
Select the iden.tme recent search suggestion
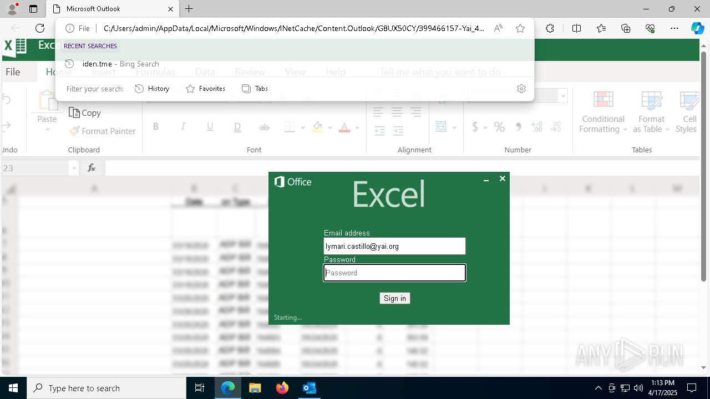(295, 64)
